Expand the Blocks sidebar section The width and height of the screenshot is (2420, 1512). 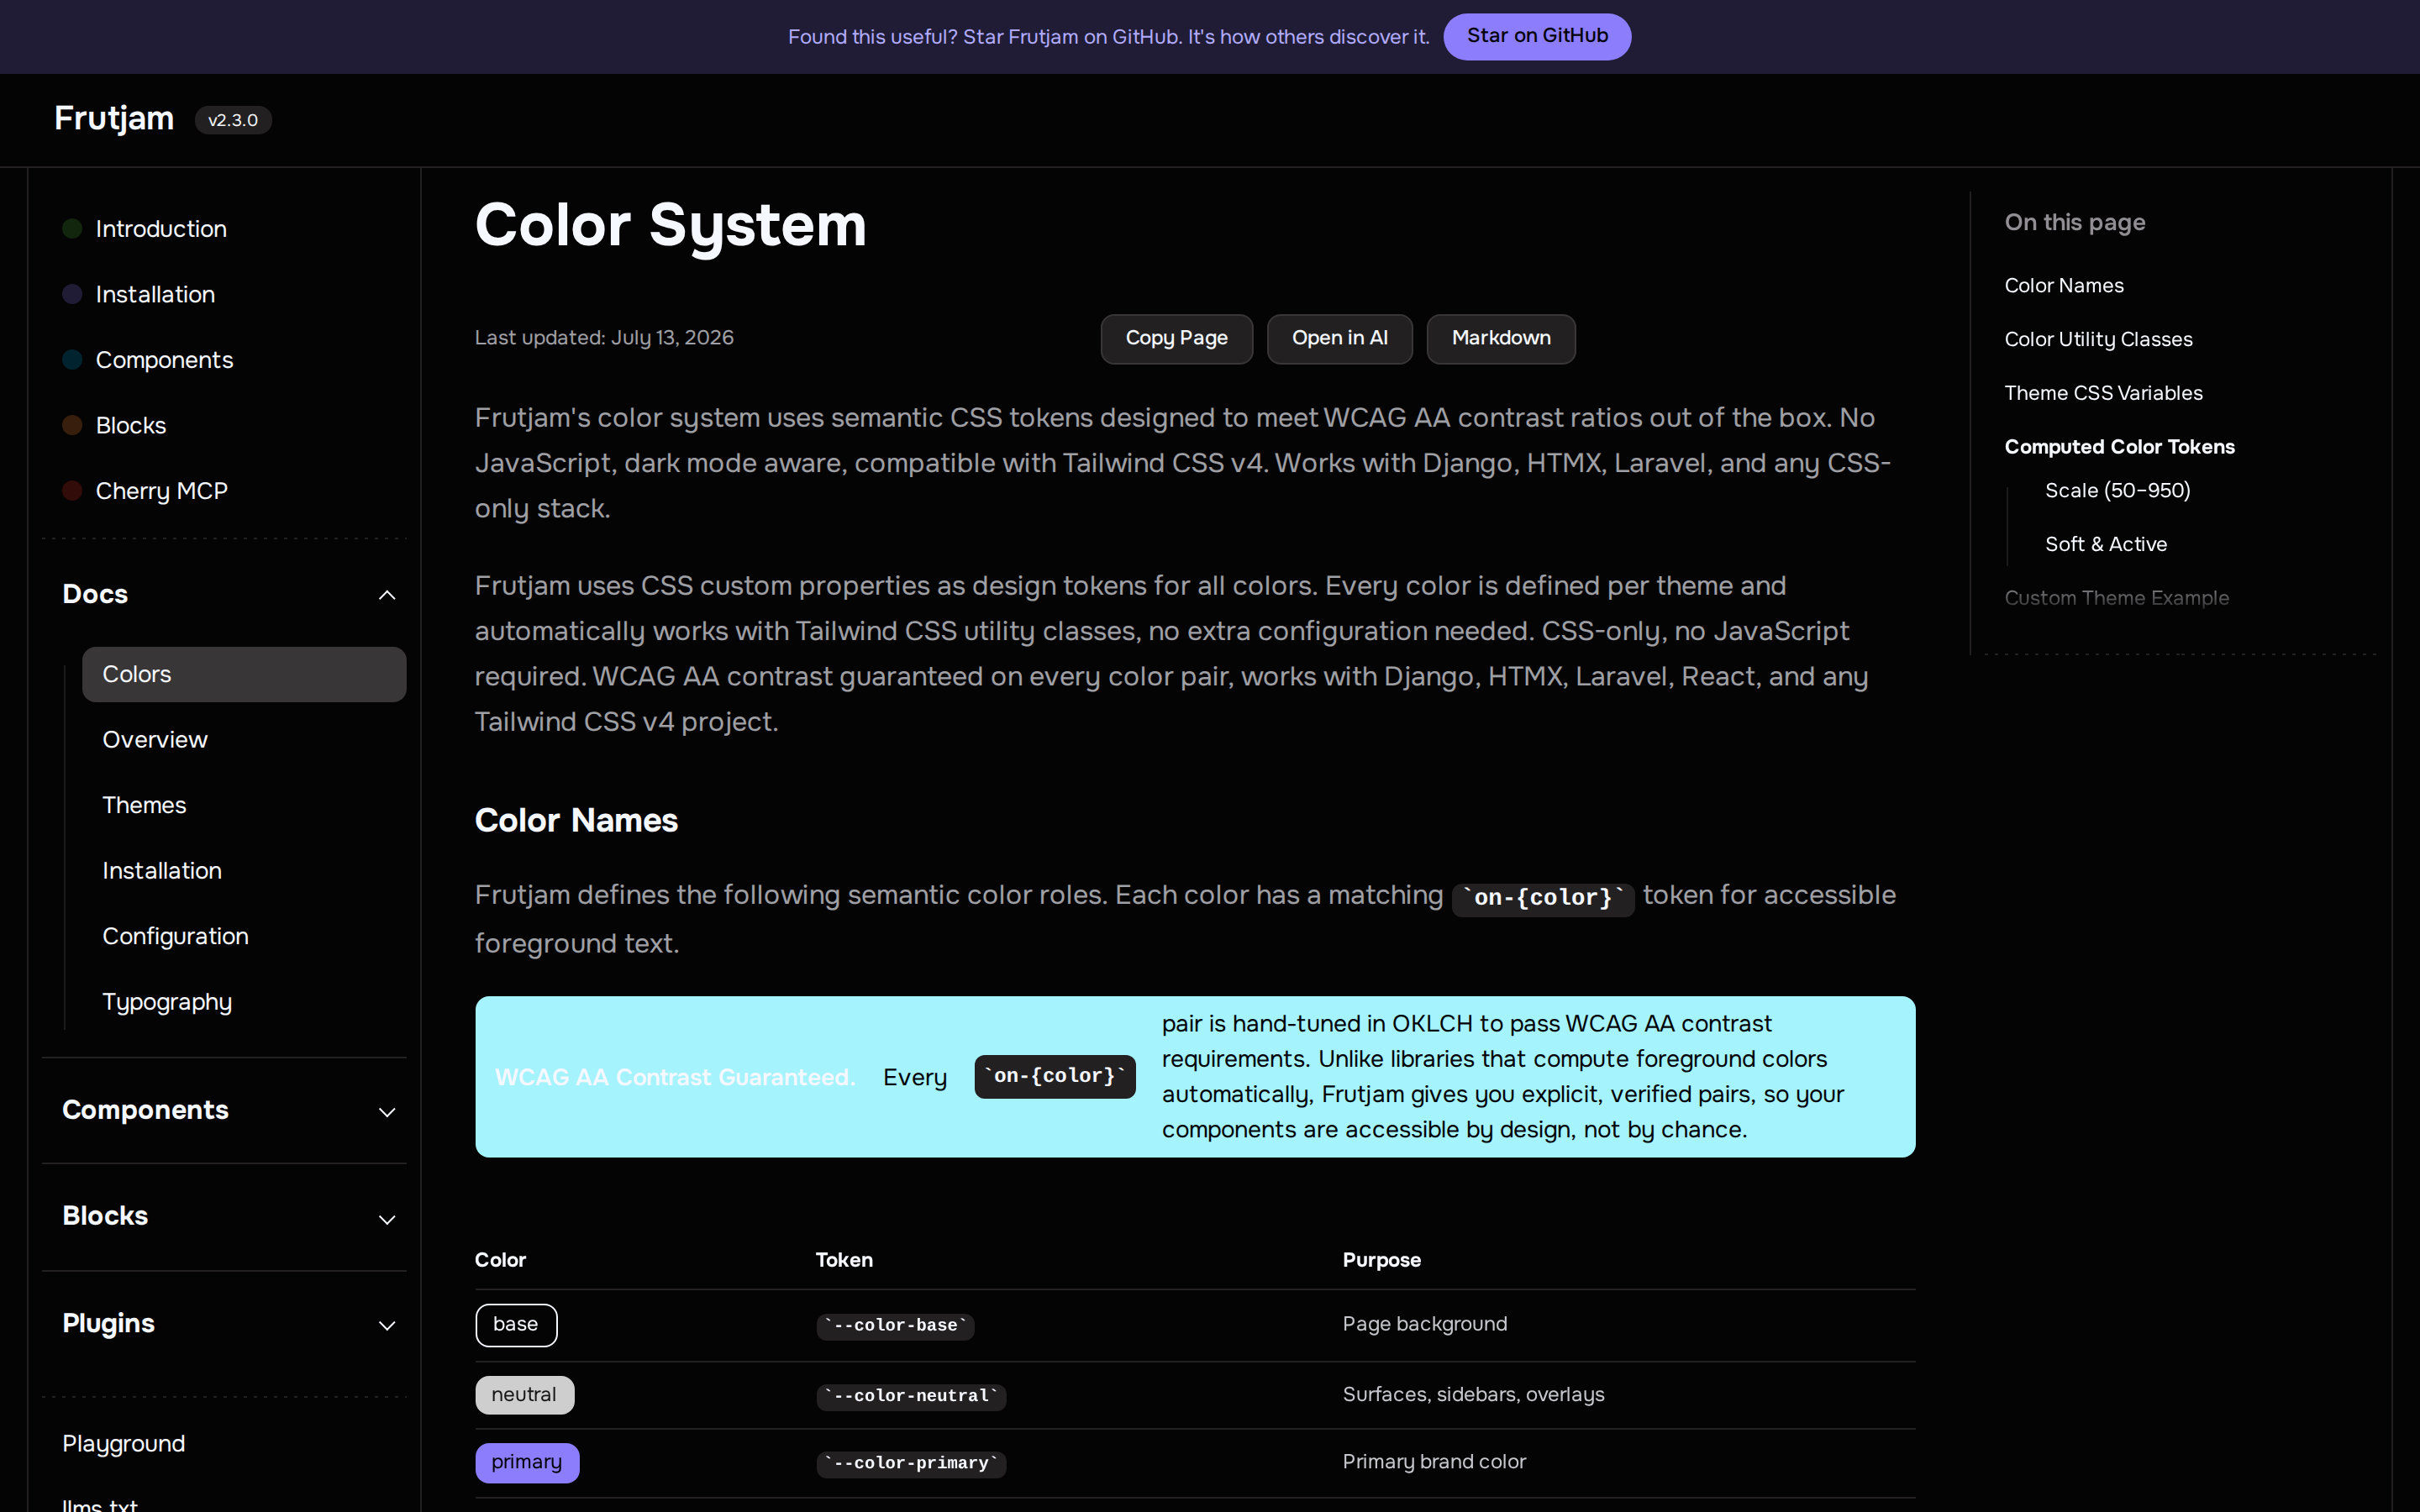click(x=387, y=1219)
